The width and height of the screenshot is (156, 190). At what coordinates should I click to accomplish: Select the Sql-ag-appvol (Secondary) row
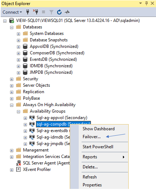62,118
